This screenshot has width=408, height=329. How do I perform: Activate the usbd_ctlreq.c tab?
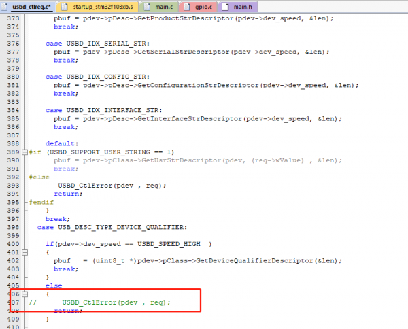[31, 6]
